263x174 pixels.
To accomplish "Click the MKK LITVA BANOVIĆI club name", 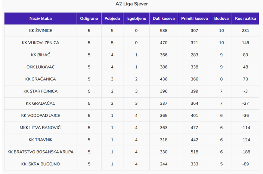I will click(x=40, y=128).
